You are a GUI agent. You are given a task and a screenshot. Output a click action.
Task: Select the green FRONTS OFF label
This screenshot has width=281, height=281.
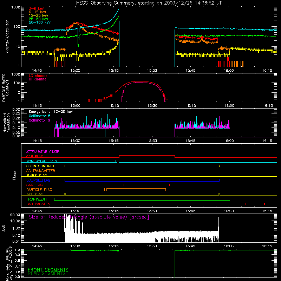click(37, 199)
